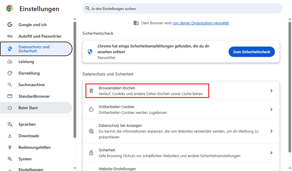Click the Google G icon in sidebar
292x171 pixels.
click(10, 24)
